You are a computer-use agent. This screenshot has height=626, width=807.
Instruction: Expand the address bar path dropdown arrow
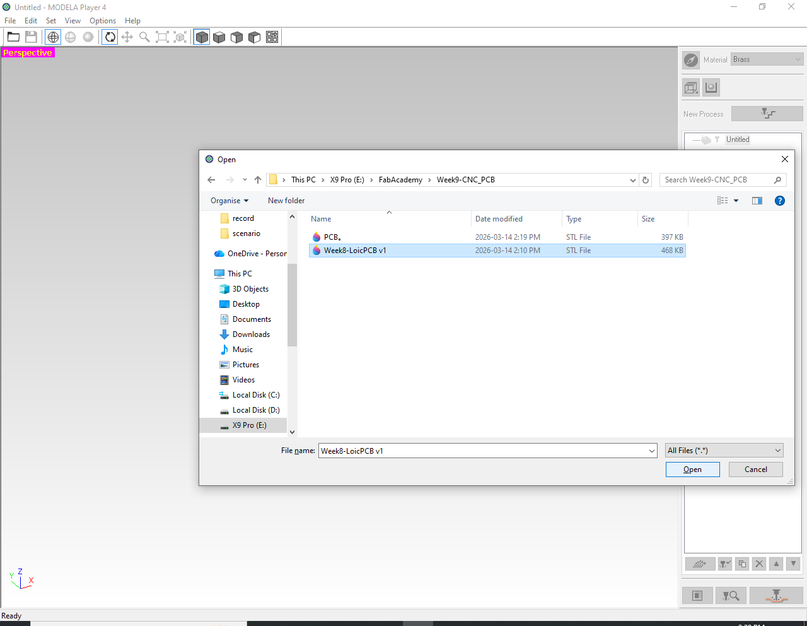[x=633, y=180]
